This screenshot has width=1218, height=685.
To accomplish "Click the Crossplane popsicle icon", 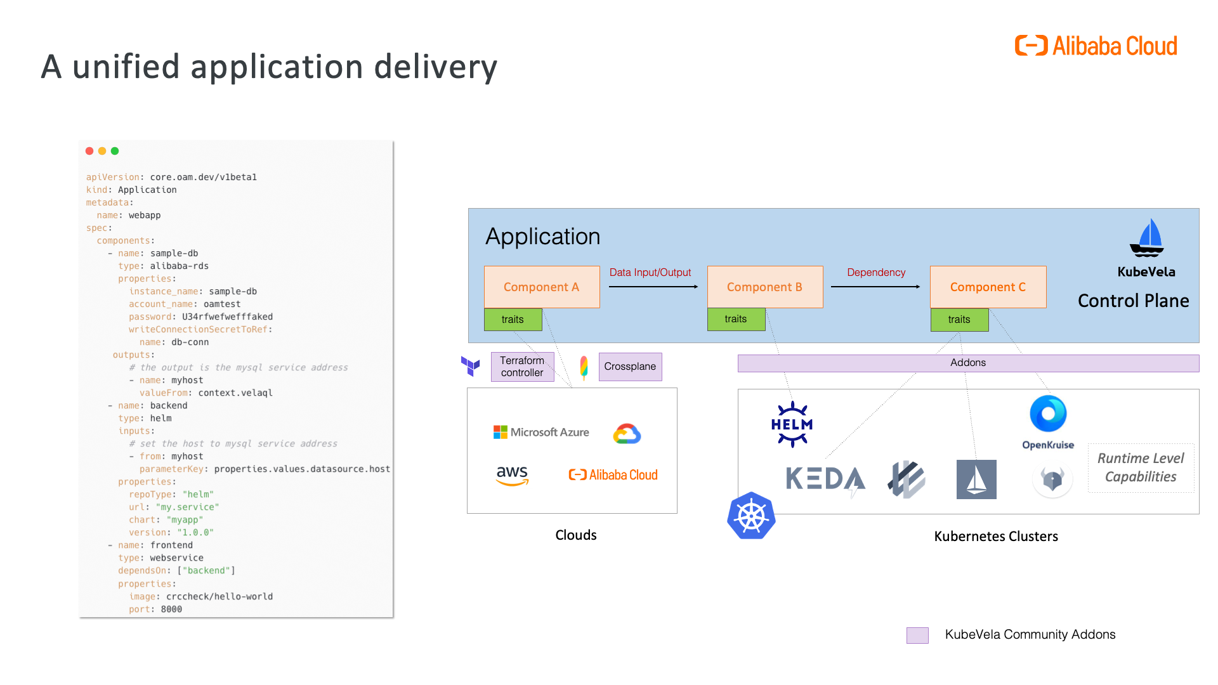I will 584,367.
